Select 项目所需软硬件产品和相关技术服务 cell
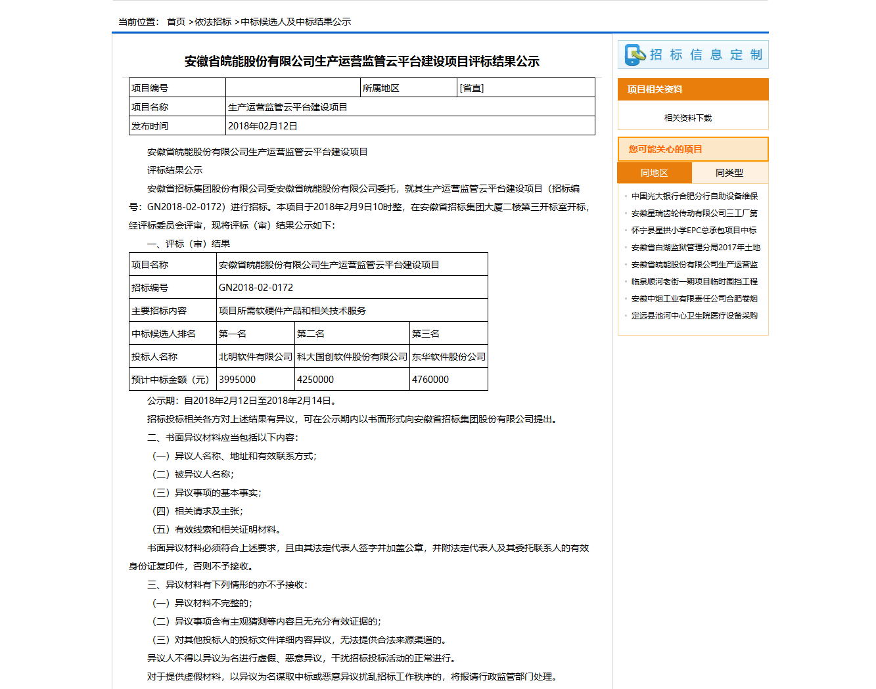 [x=352, y=311]
